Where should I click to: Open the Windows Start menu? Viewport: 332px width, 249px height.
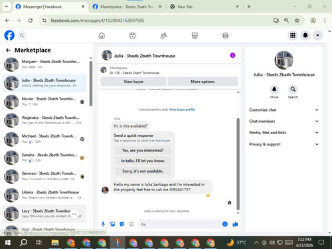[7, 242]
